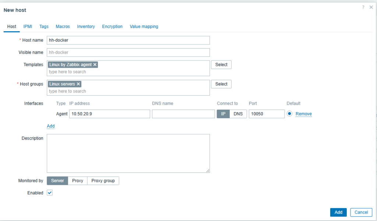Click Add to create the host

coord(338,212)
